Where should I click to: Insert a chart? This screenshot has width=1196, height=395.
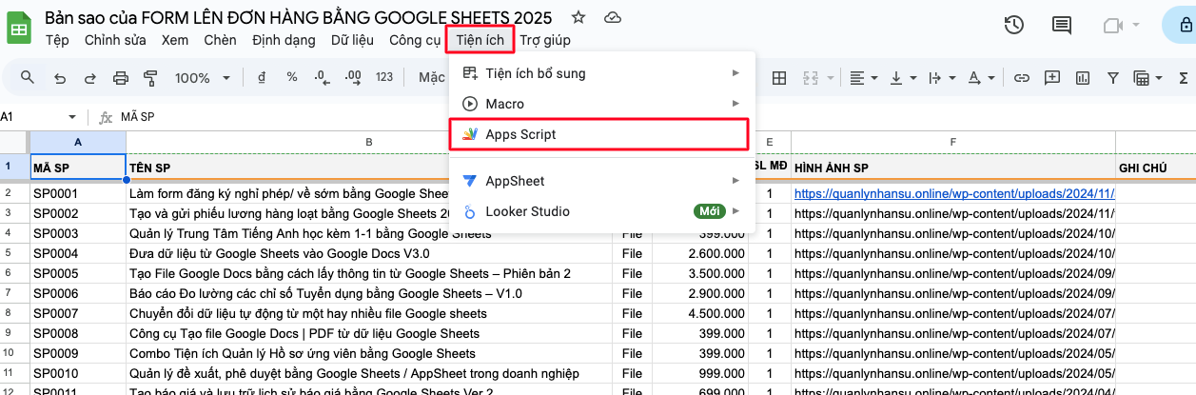pyautogui.click(x=1083, y=78)
